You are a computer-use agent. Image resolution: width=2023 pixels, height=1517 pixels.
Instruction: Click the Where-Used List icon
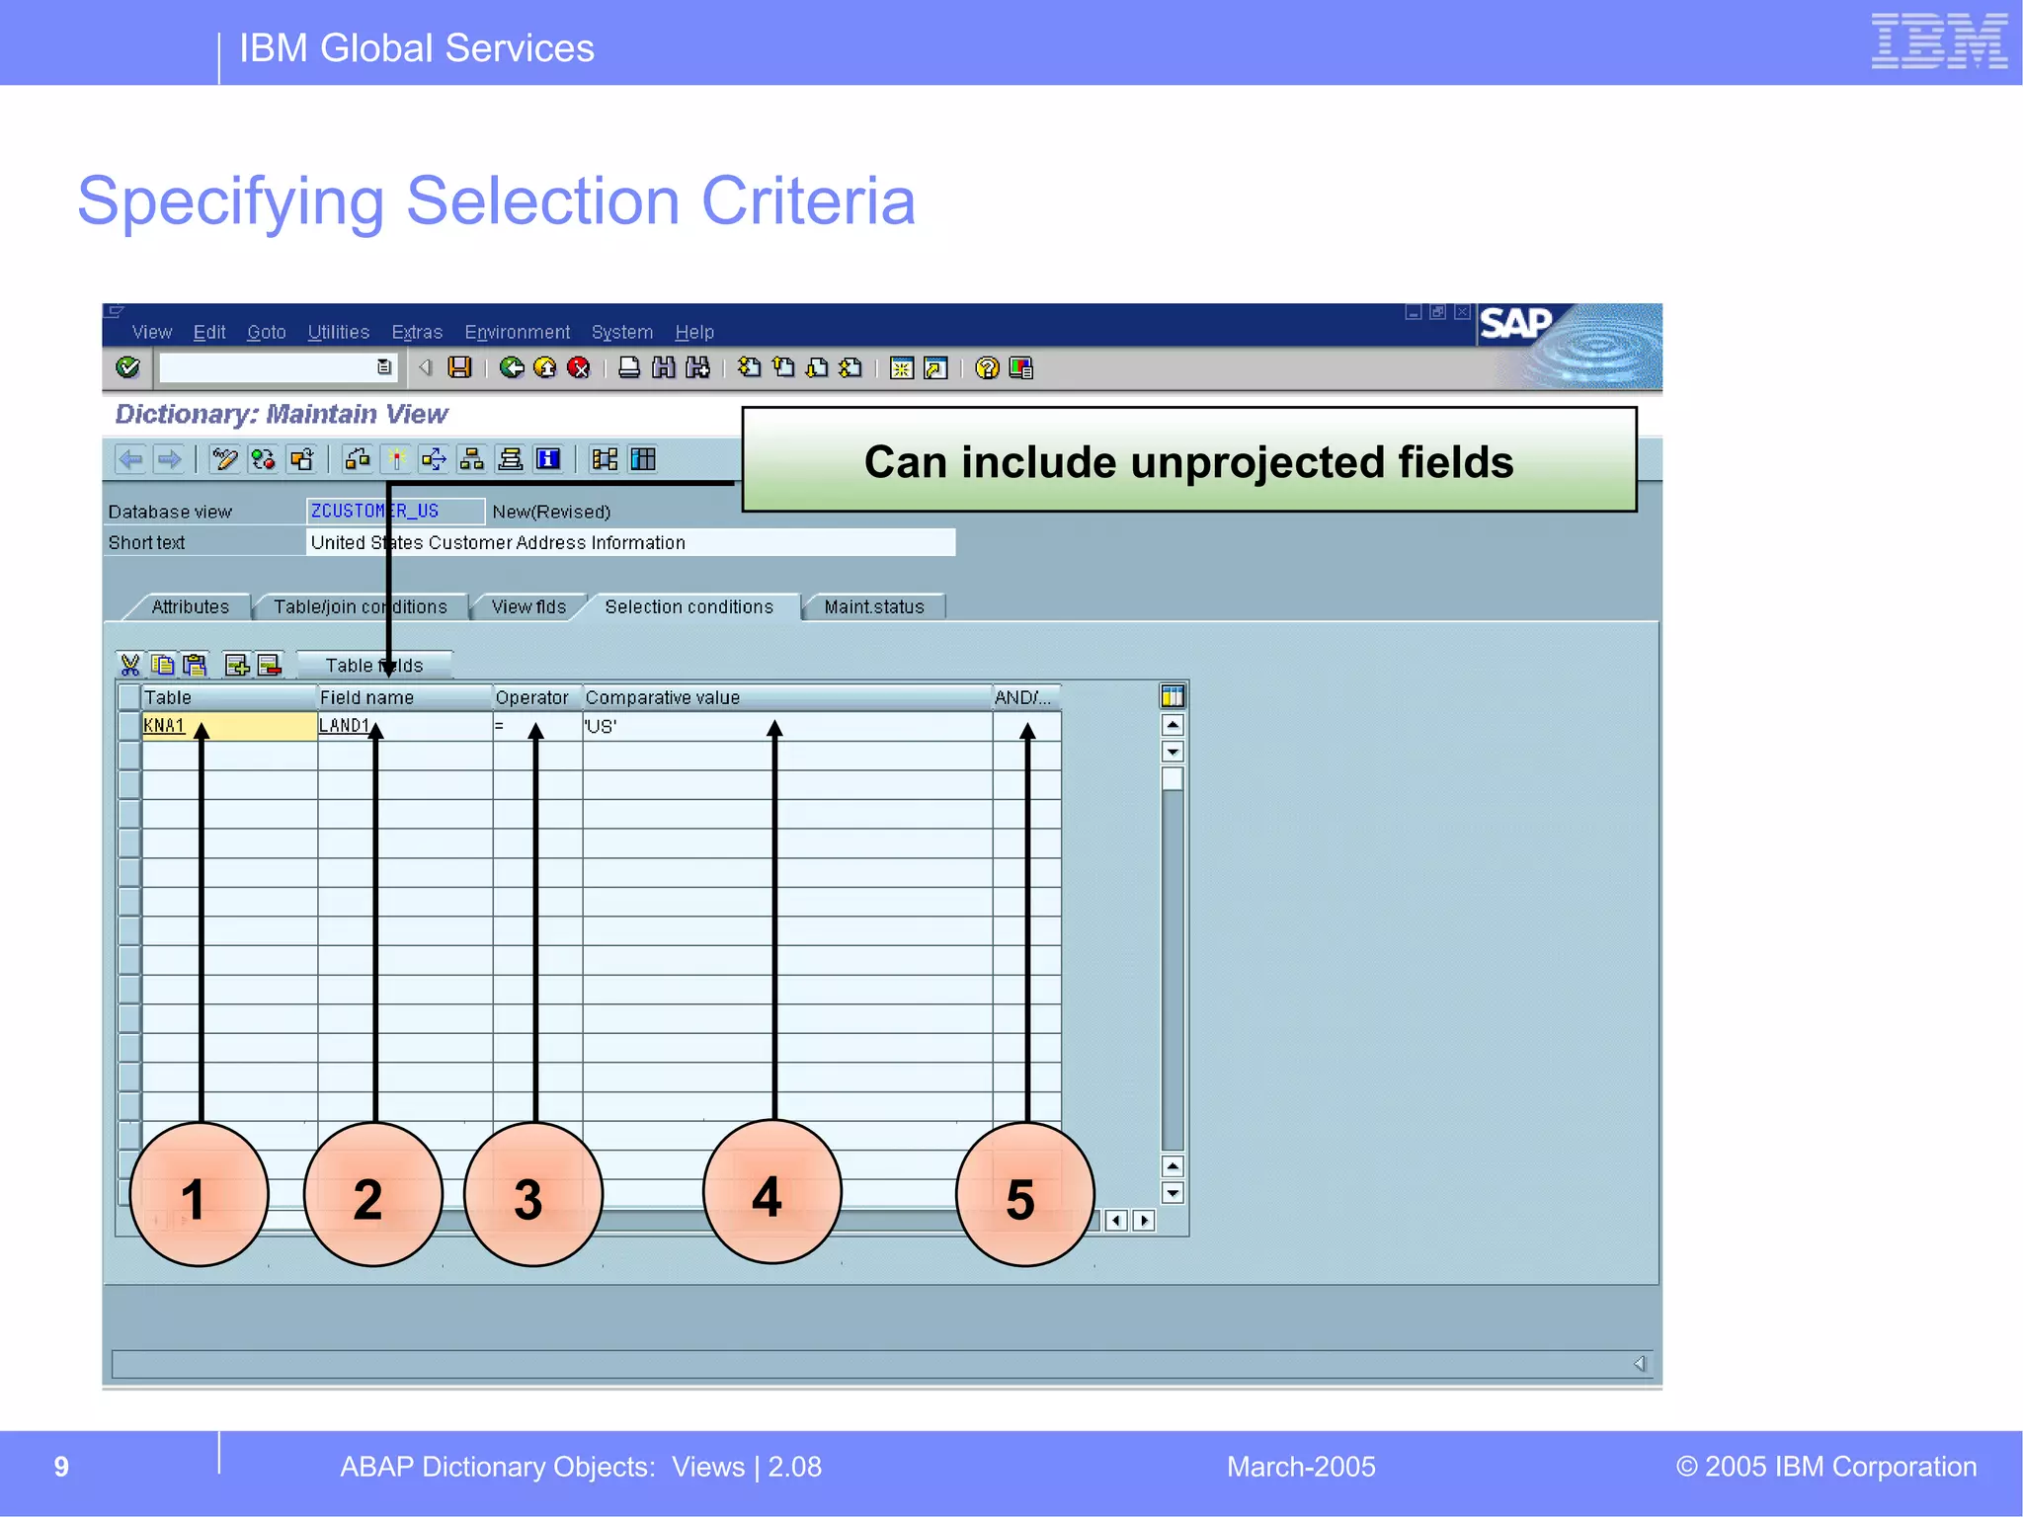(434, 459)
